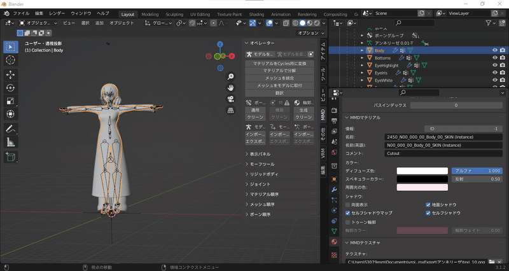Uncheck the 地面シャドウ checkbox
Image resolution: width=509 pixels, height=271 pixels.
click(428, 205)
